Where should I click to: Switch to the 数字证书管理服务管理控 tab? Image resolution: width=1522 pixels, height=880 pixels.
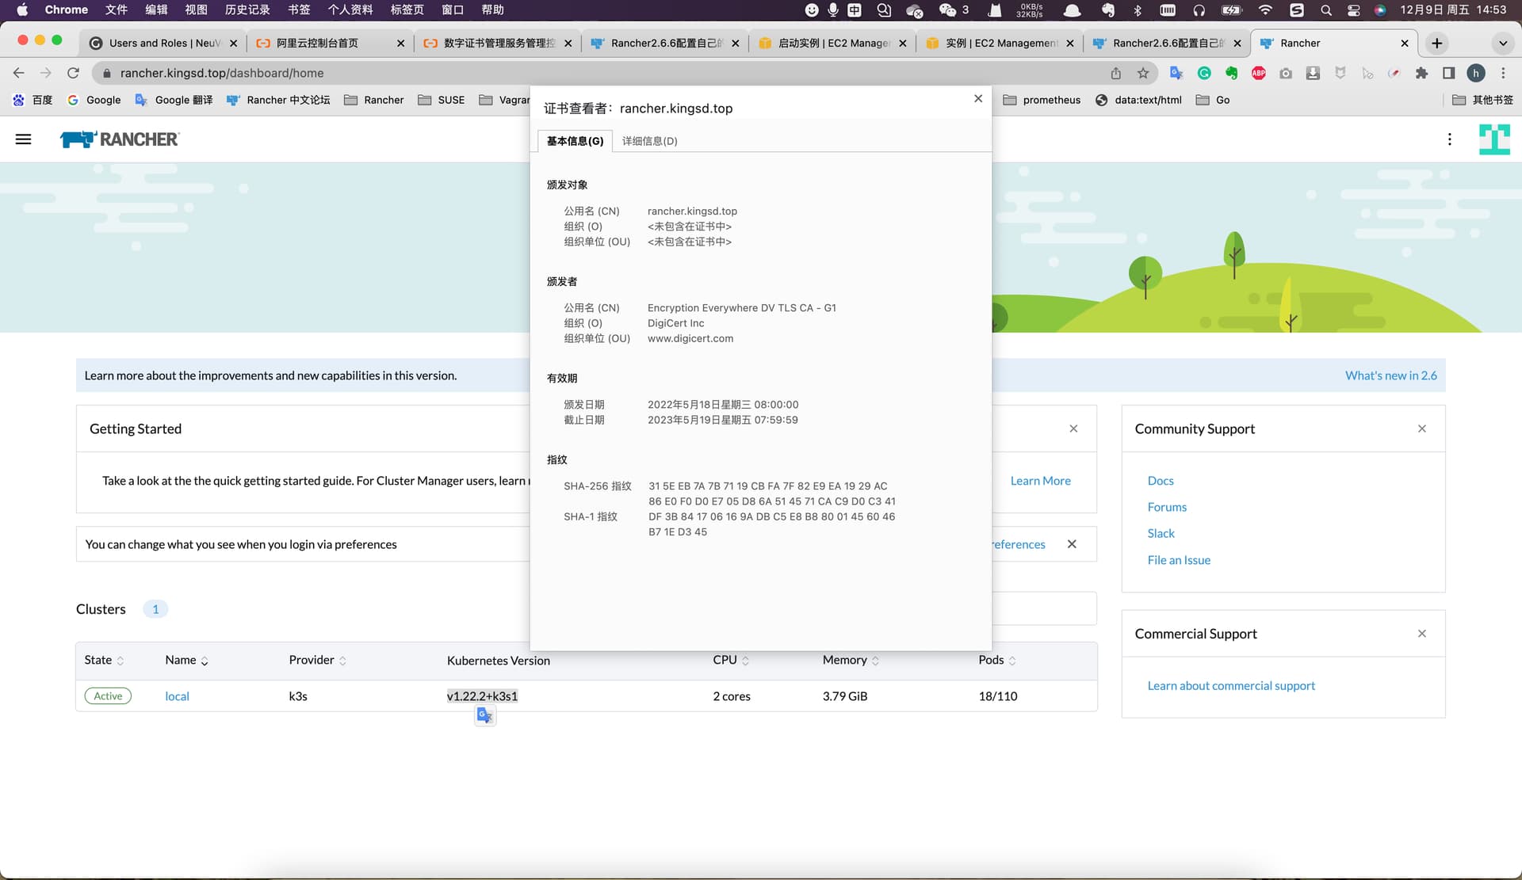click(497, 43)
